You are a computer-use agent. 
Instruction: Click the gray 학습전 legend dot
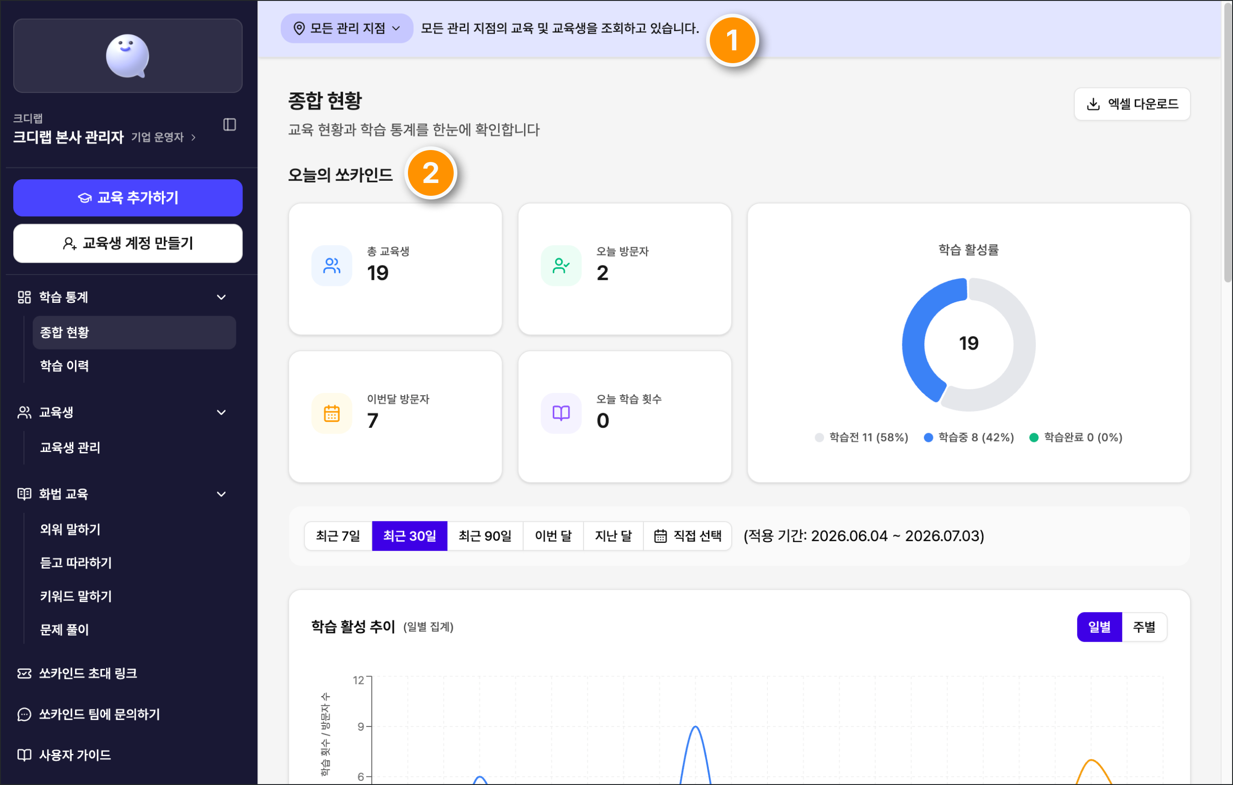point(819,437)
